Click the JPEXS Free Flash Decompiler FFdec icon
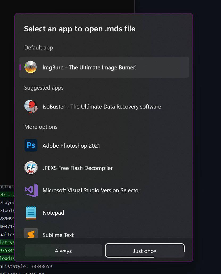 [31, 168]
